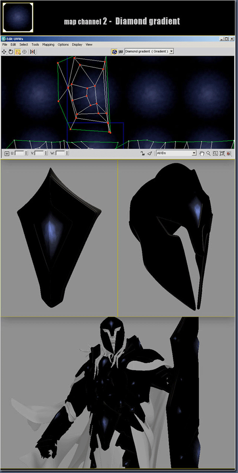Viewport: 238px width, 473px height.
Task: Open the Mapping menu
Action: tap(48, 44)
